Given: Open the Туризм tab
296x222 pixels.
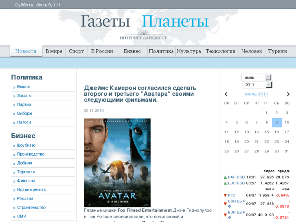Looking at the screenshot, I should pyautogui.click(x=278, y=51).
